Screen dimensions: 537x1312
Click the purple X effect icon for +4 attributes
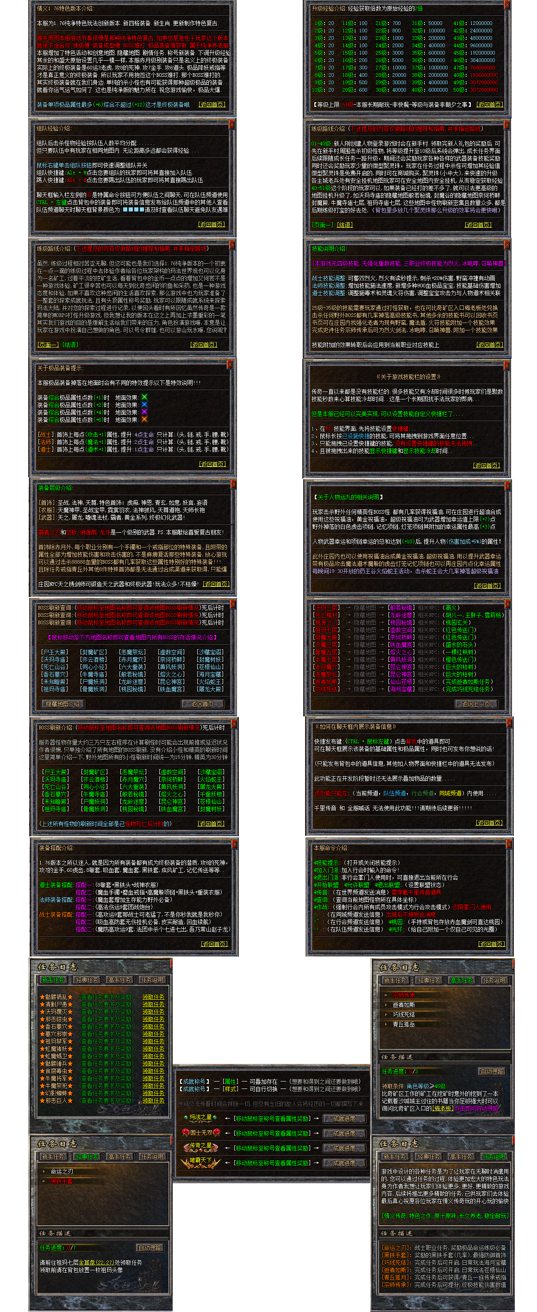144,412
